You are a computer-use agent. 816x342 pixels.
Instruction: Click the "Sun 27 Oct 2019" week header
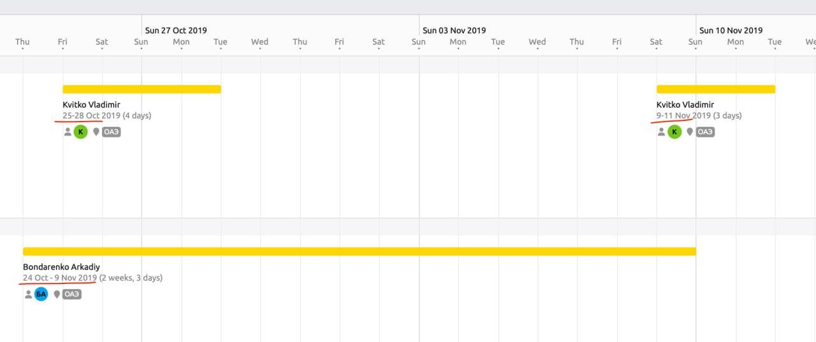point(176,30)
